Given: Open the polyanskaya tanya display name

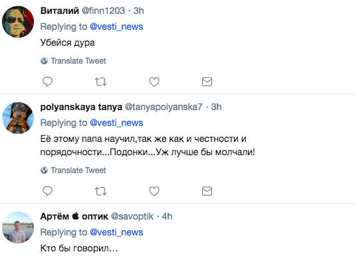Looking at the screenshot, I should pyautogui.click(x=81, y=107).
